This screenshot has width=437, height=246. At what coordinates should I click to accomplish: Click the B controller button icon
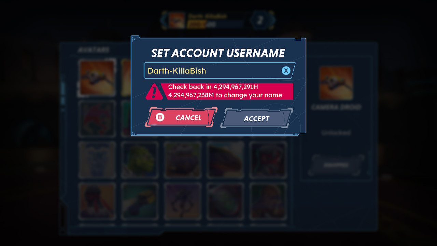point(160,117)
